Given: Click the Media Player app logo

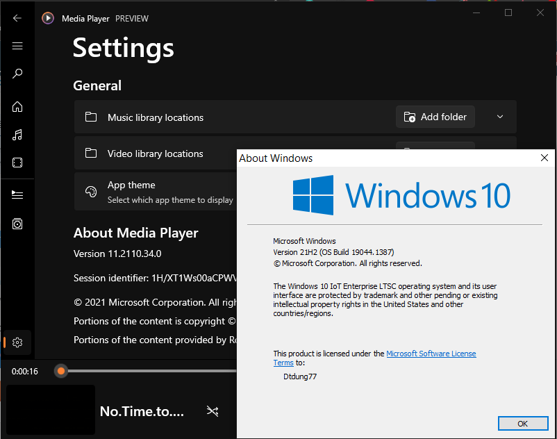Looking at the screenshot, I should 48,18.
